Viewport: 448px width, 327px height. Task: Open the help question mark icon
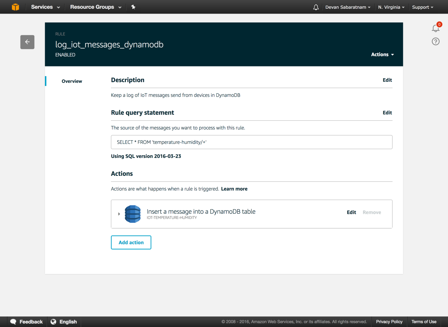coord(436,41)
